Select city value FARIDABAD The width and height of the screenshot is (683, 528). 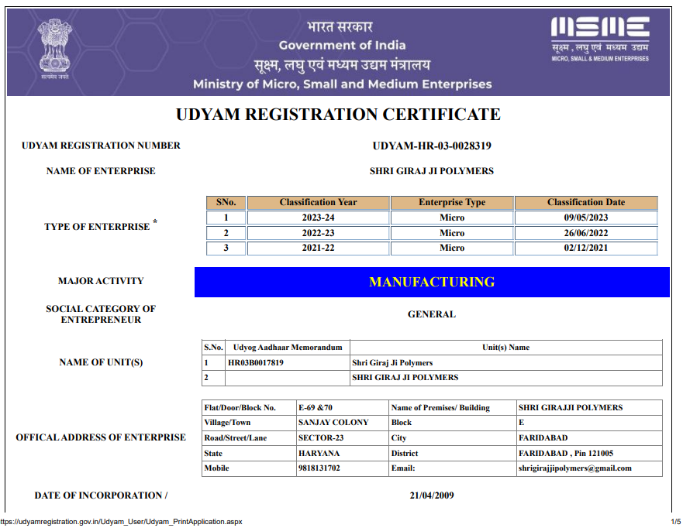pyautogui.click(x=543, y=438)
